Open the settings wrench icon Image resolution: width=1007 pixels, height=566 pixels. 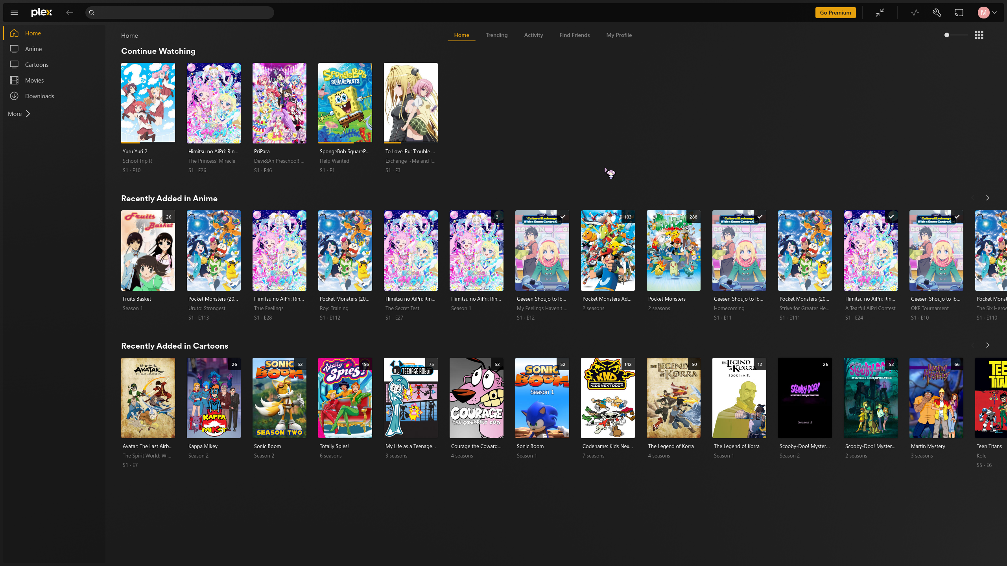click(x=937, y=13)
